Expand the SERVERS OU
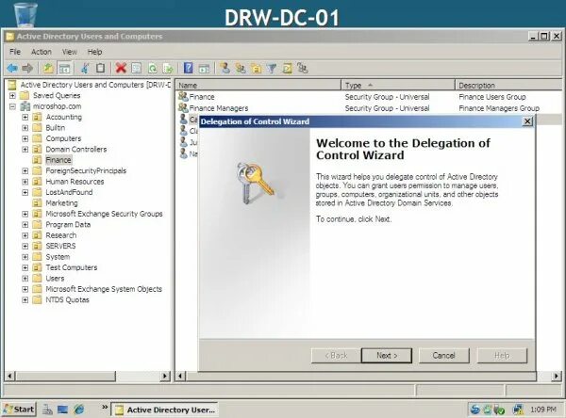The image size is (566, 418). [x=25, y=246]
